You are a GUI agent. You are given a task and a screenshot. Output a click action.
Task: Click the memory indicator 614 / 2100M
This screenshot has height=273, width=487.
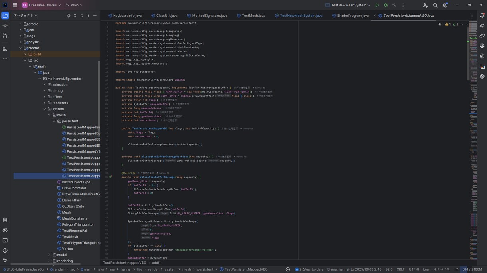tap(472, 269)
